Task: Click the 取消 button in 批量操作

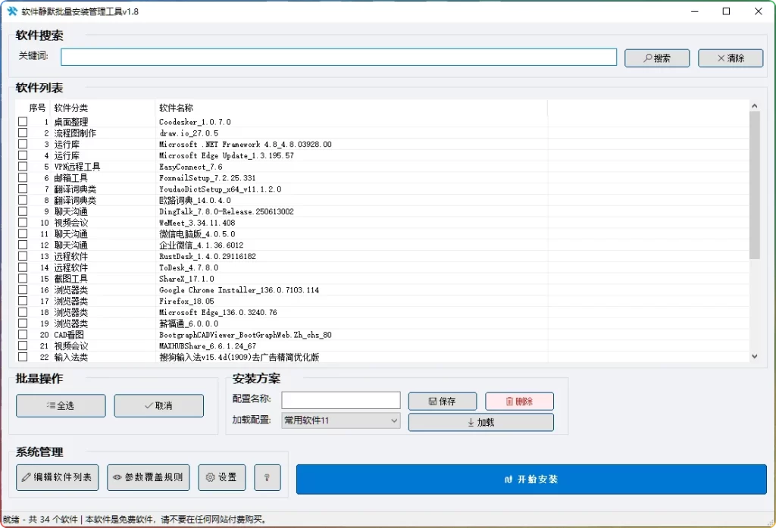Action: (158, 405)
